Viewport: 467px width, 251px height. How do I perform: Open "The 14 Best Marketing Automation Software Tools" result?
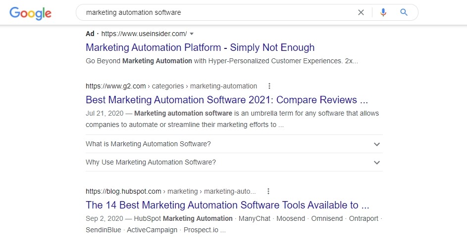pos(227,205)
